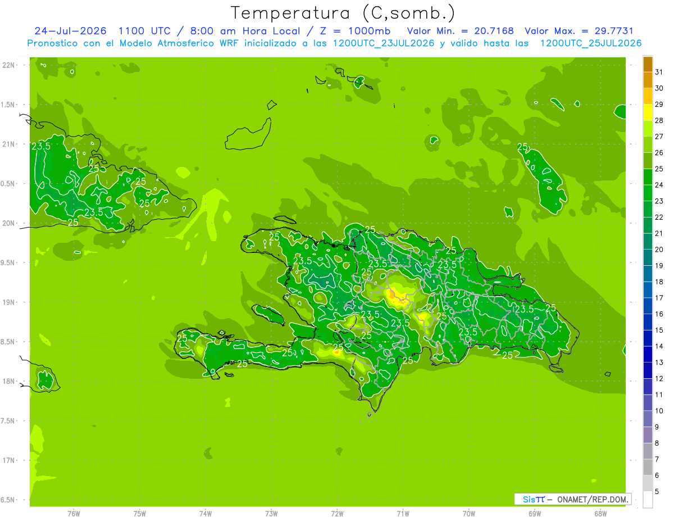Click the white swatch below legend value 5
Viewport: 674px width, 521px height.
pyautogui.click(x=648, y=499)
